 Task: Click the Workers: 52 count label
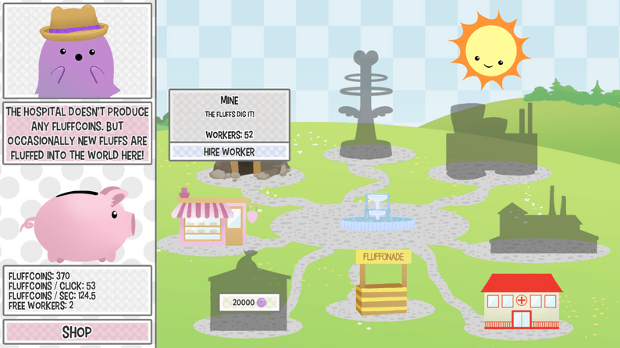coord(230,134)
